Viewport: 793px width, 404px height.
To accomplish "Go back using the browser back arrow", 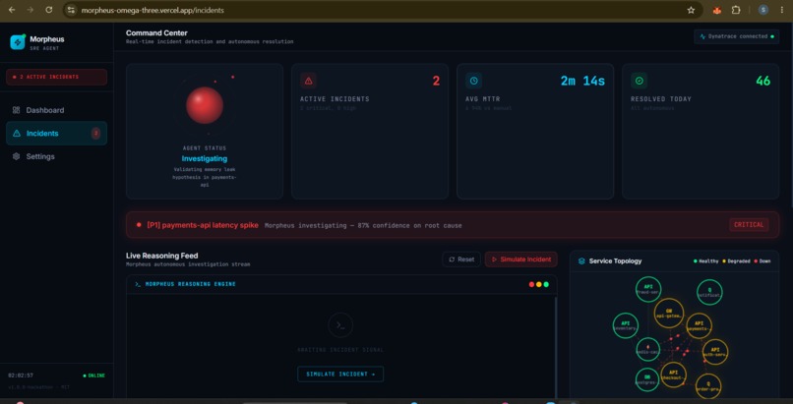I will (12, 10).
